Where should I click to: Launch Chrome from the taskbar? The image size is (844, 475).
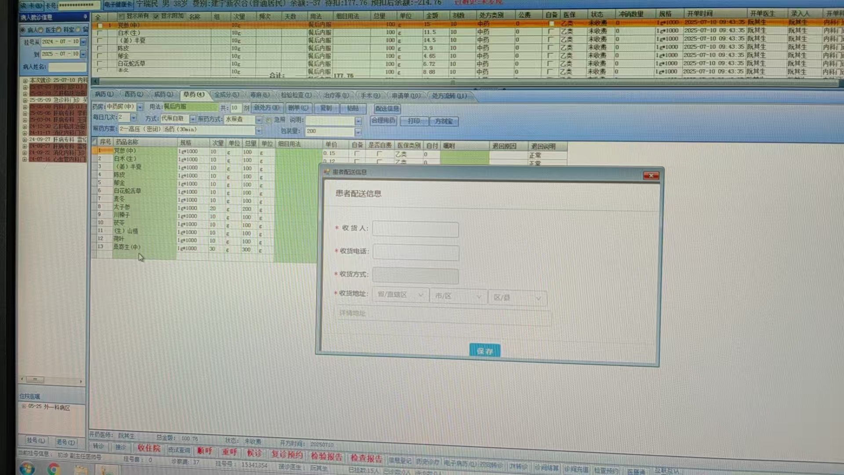coord(54,470)
